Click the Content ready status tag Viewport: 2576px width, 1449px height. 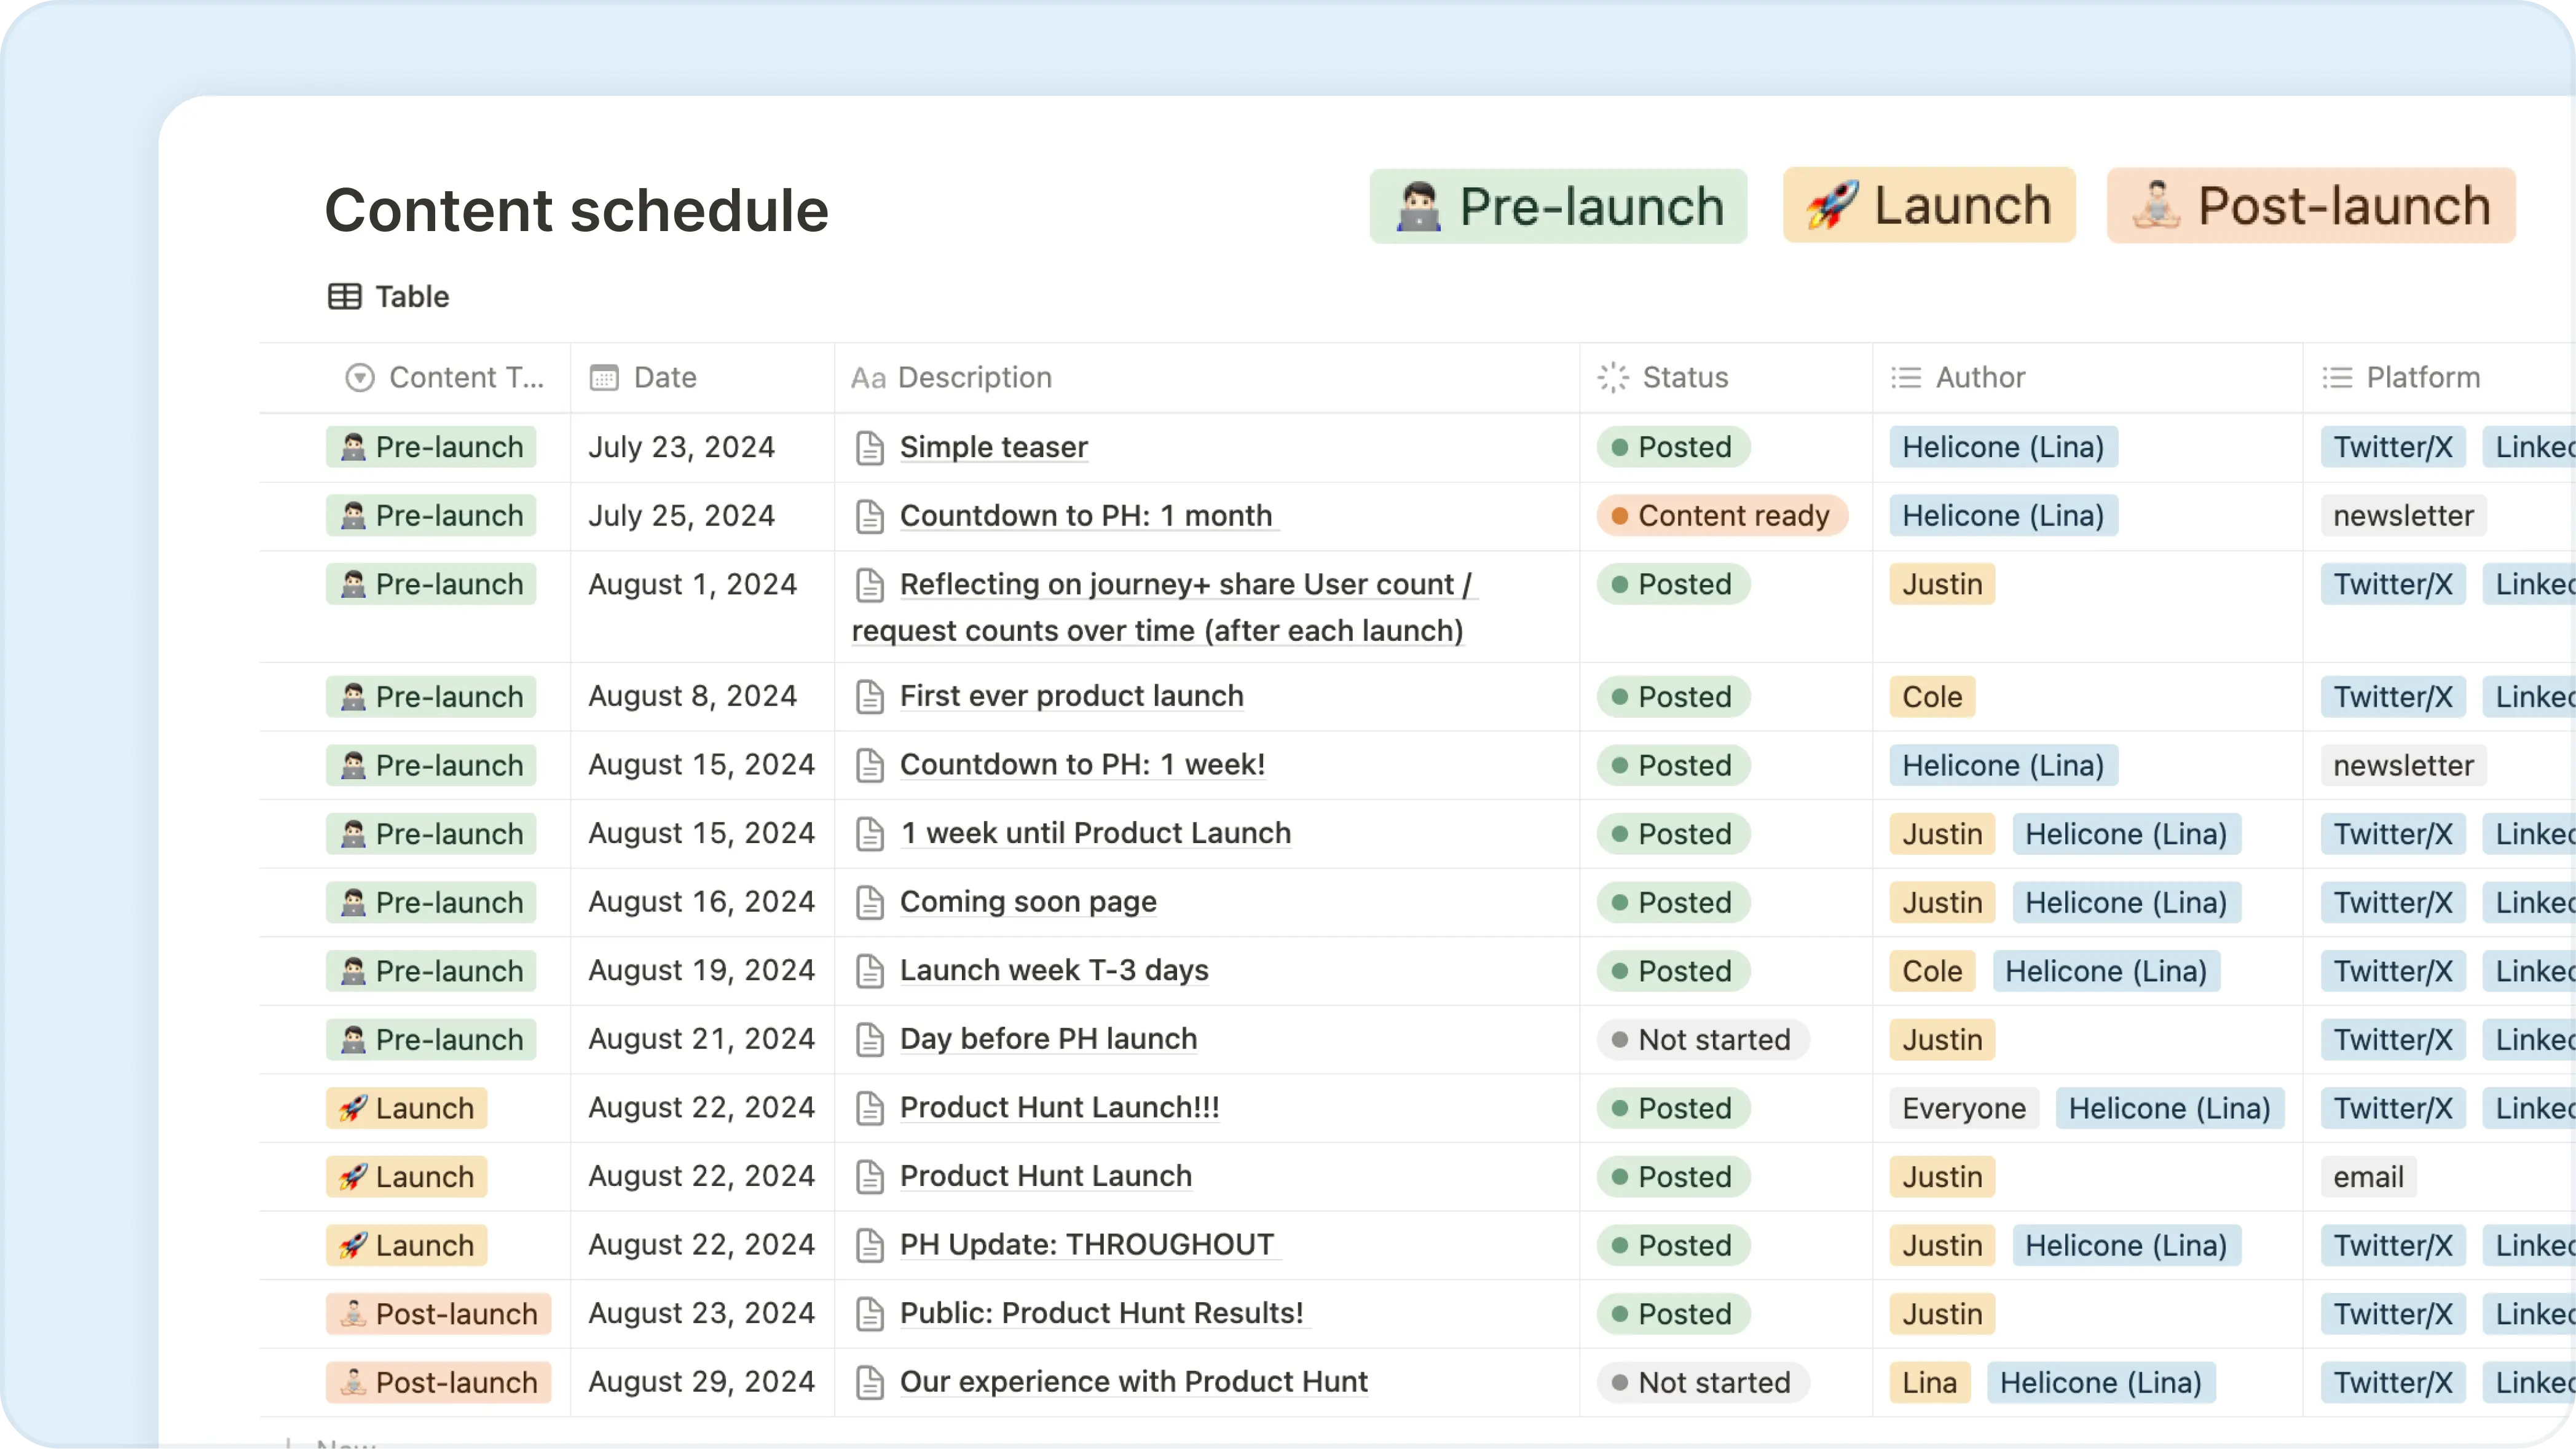point(1722,516)
